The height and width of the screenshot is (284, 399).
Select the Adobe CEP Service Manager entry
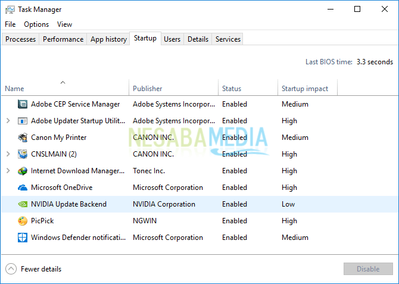point(199,104)
